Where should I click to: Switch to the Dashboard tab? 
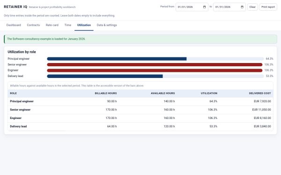(14, 25)
